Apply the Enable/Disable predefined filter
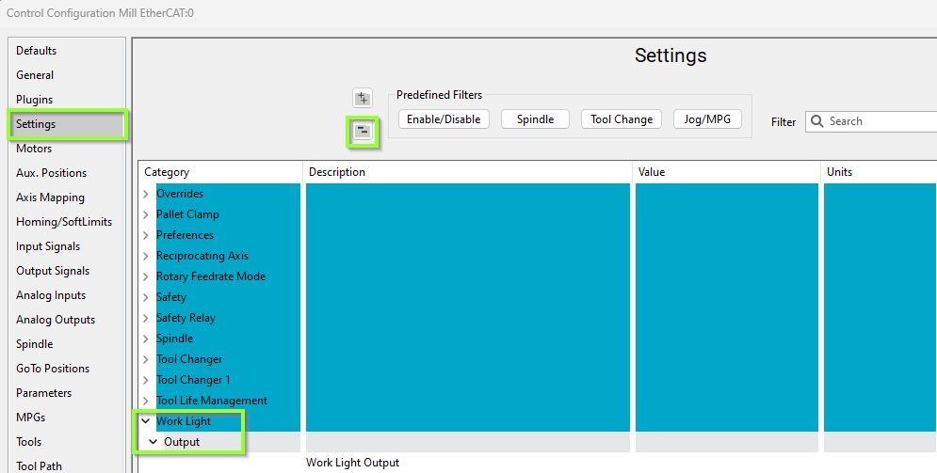Image resolution: width=937 pixels, height=473 pixels. 444,119
